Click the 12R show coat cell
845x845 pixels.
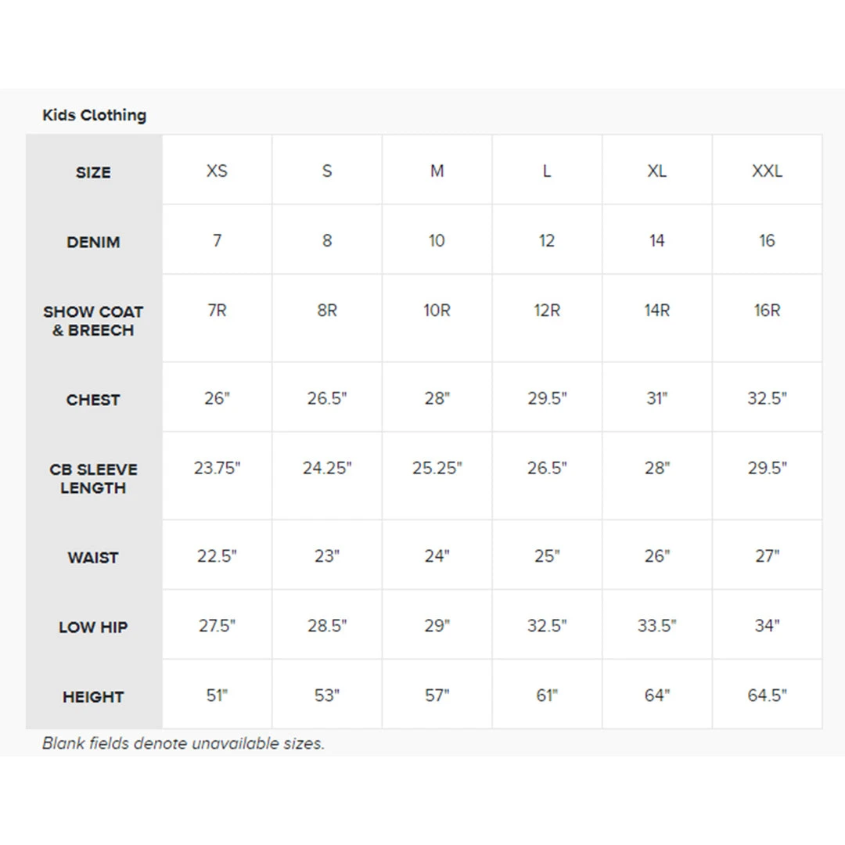(547, 311)
